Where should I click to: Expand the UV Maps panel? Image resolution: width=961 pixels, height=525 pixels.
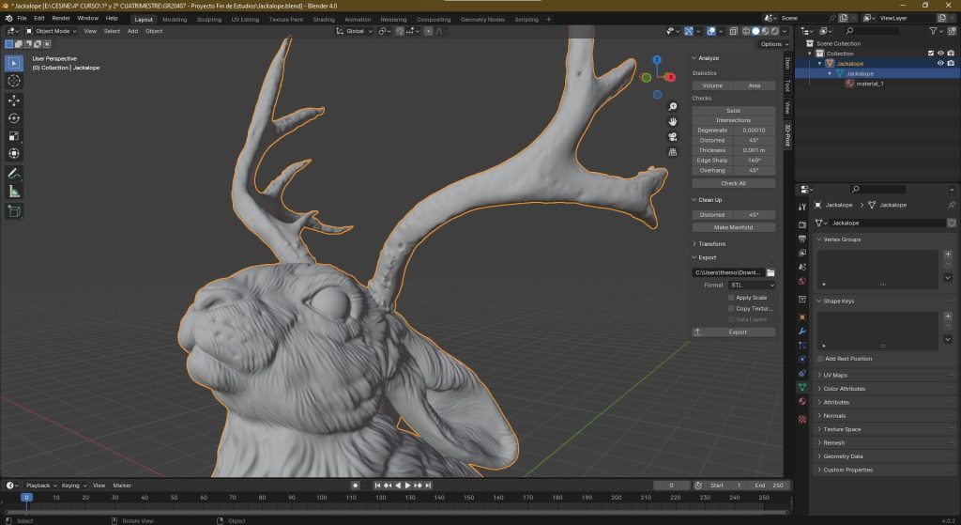point(835,375)
